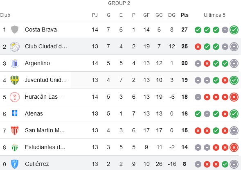
Task: Click Huracán's latest loss result icon
Action: 234,97
